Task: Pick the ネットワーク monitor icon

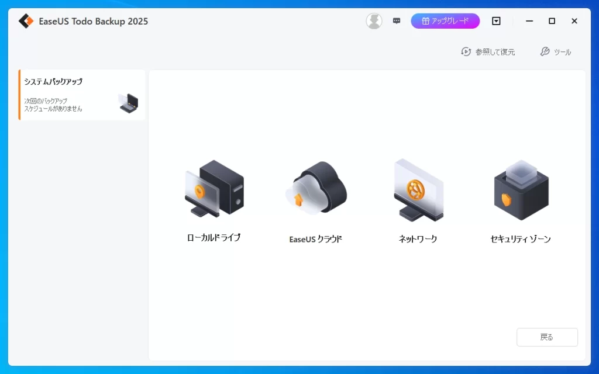Action: 418,189
